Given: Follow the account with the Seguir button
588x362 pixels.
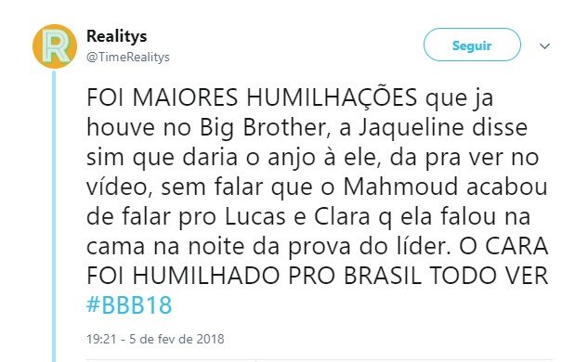Looking at the screenshot, I should pos(472,45).
